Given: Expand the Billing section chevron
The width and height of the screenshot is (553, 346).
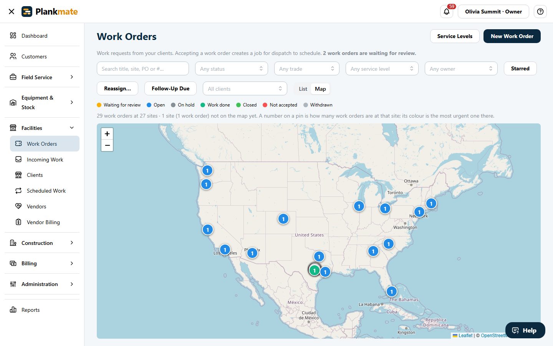Looking at the screenshot, I should [72, 263].
